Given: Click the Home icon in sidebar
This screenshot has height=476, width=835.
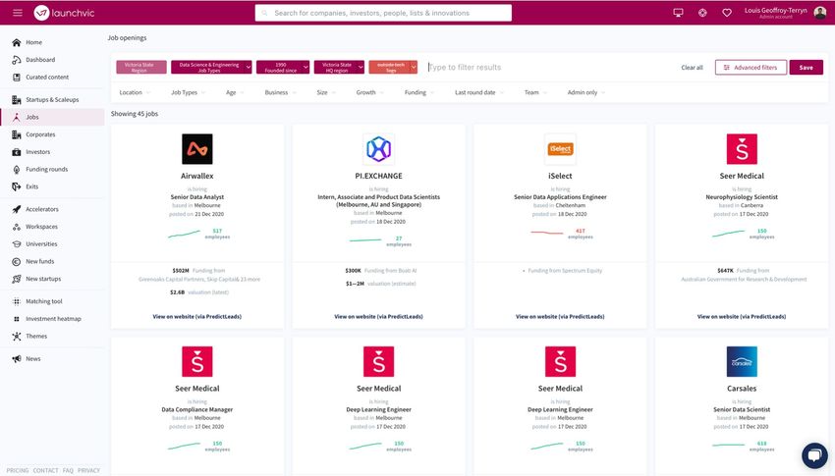Looking at the screenshot, I should (17, 42).
